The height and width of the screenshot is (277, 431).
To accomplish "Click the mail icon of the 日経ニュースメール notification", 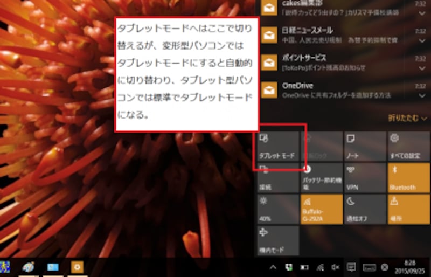I will 269,35.
